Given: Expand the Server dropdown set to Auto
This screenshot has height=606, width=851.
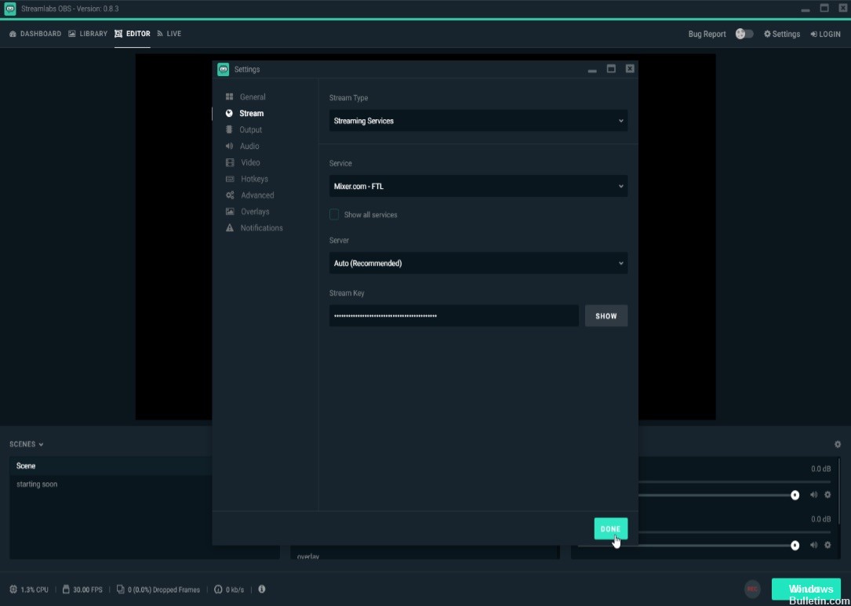Looking at the screenshot, I should pyautogui.click(x=478, y=263).
